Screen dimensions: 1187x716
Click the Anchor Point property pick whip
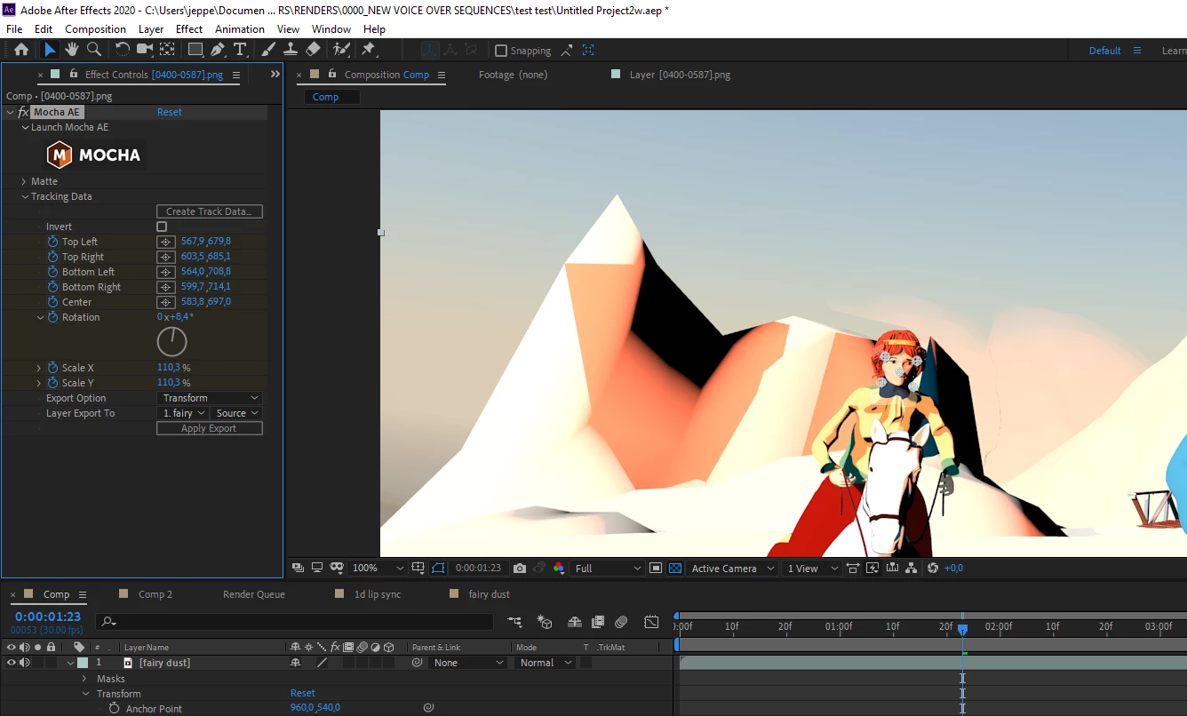[428, 708]
